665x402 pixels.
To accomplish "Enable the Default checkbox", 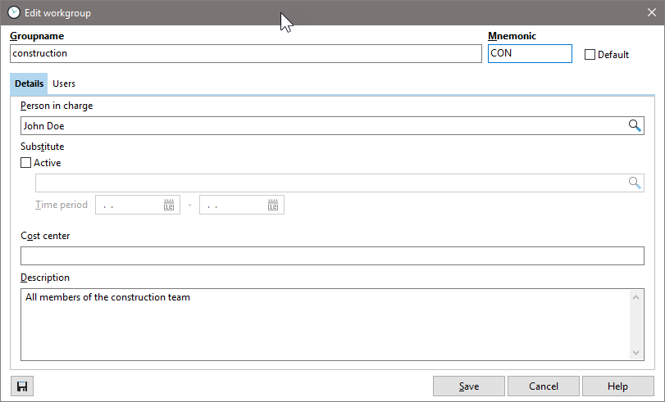I will 590,55.
